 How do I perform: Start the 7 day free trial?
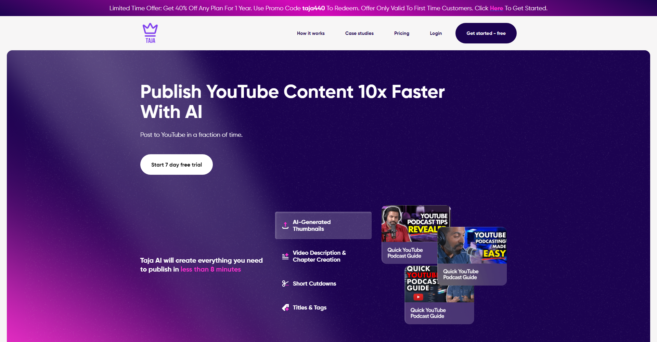click(x=176, y=165)
